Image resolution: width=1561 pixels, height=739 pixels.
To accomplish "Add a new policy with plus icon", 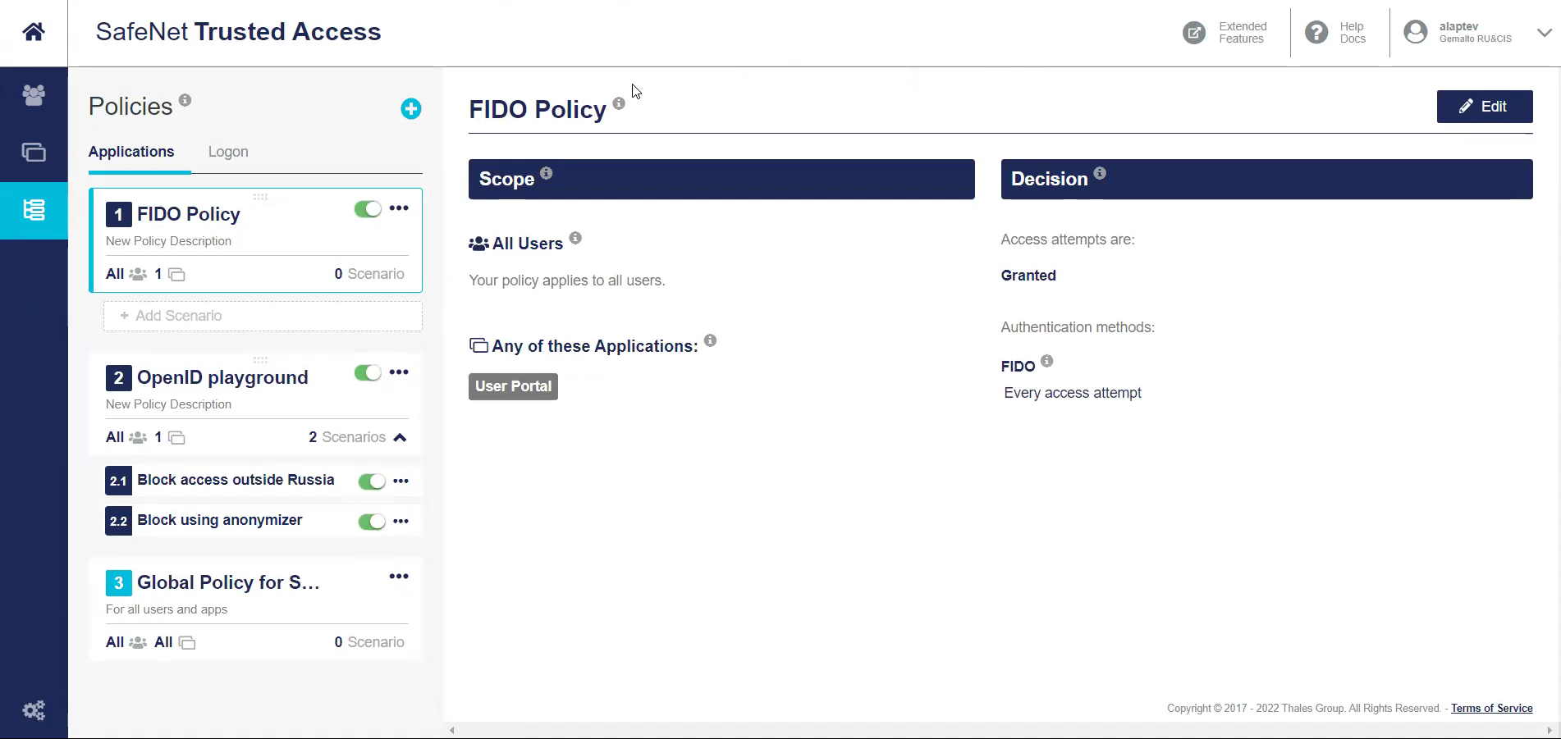I will click(410, 109).
